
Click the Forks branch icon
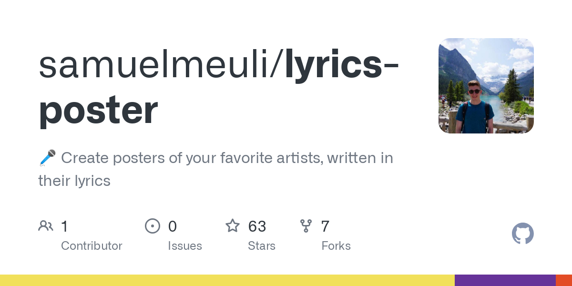coord(306,226)
